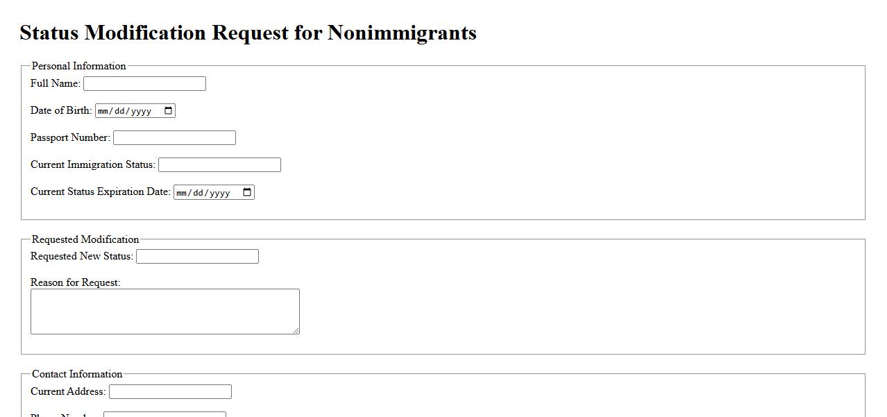Select the year segment of Status Expiration Date

pos(219,192)
